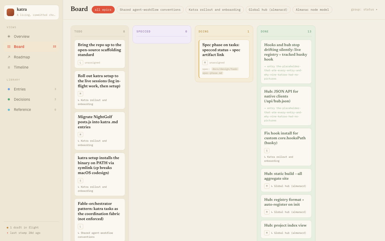Click the TODO column header
Image resolution: width=385 pixels, height=241 pixels.
100,32
